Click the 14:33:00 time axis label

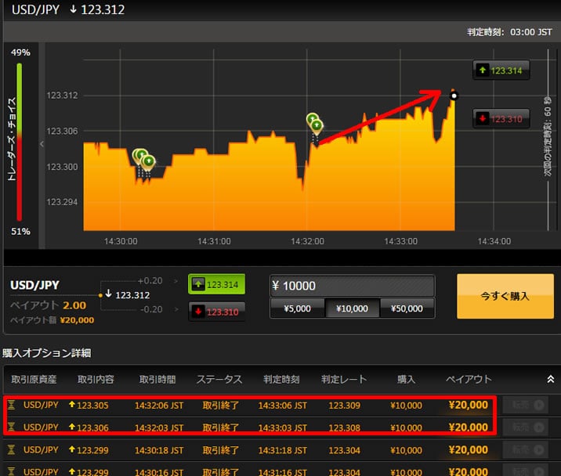(x=400, y=241)
